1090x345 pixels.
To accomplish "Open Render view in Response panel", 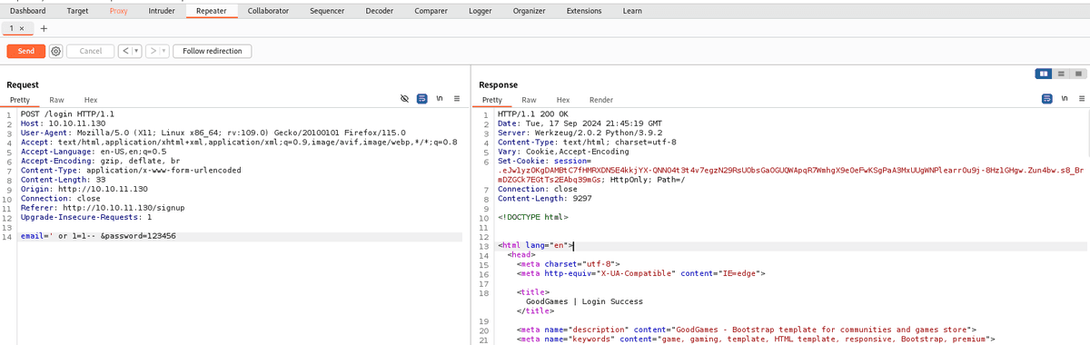I will click(601, 100).
